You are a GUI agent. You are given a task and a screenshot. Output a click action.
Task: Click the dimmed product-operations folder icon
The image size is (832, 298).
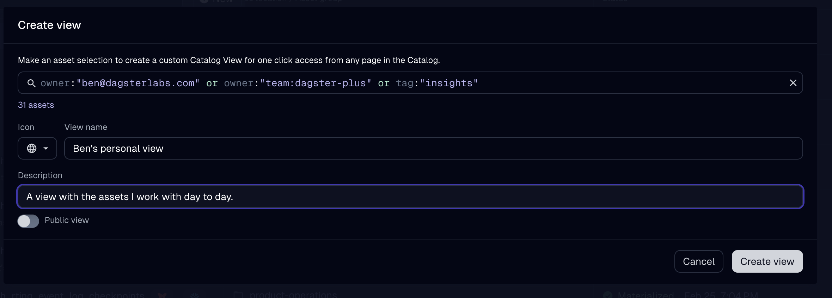239,294
